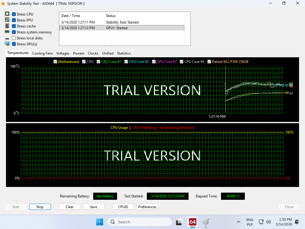Click the monitor icon beside Stress GPU(s)
The width and height of the screenshot is (305, 229).
click(x=7, y=44)
